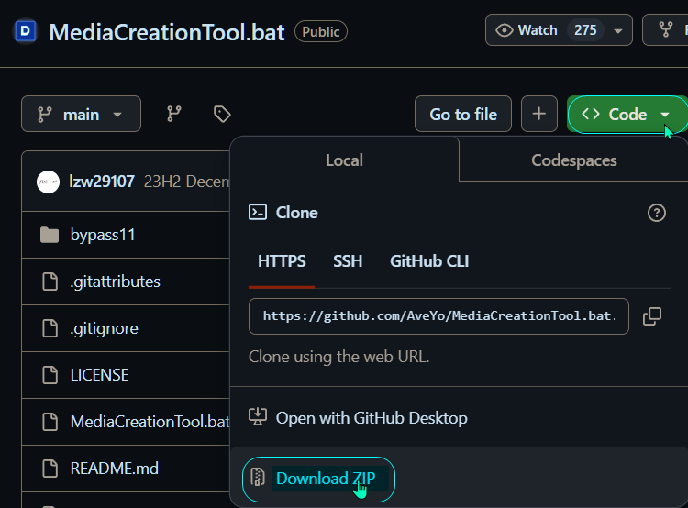Viewport: 688px width, 508px height.
Task: Click the lzw29107 user avatar
Action: tap(48, 182)
